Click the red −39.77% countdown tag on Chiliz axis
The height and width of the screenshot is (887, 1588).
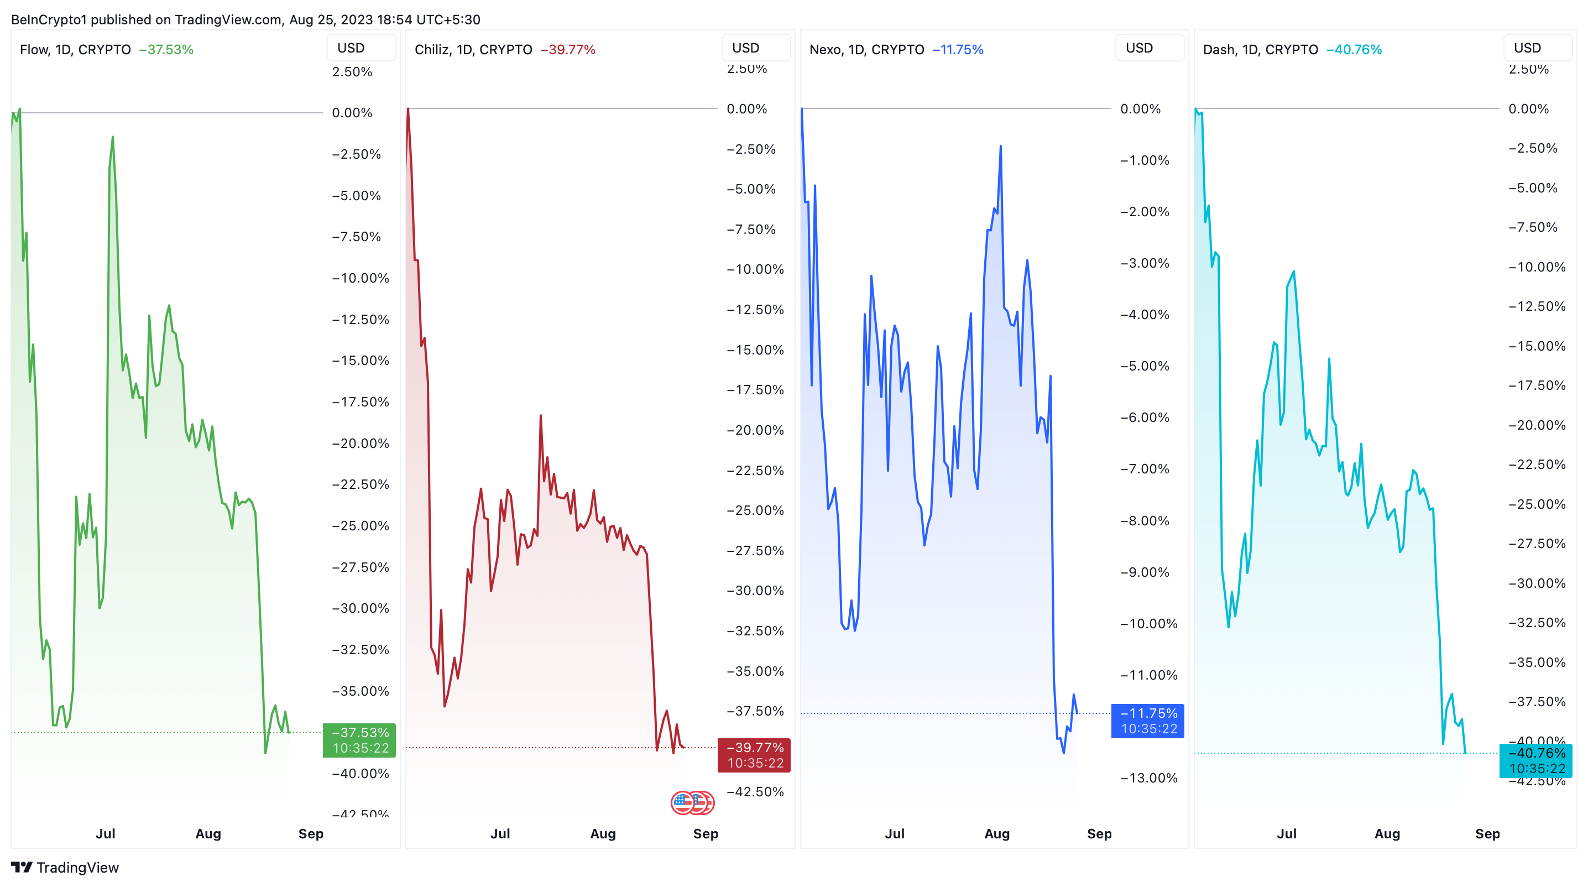pos(754,755)
